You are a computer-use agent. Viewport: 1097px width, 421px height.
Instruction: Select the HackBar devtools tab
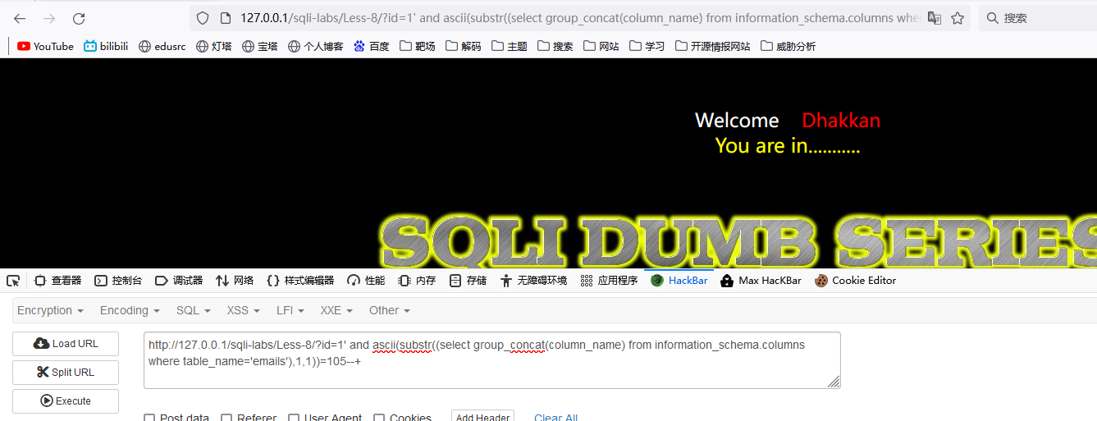tap(679, 281)
